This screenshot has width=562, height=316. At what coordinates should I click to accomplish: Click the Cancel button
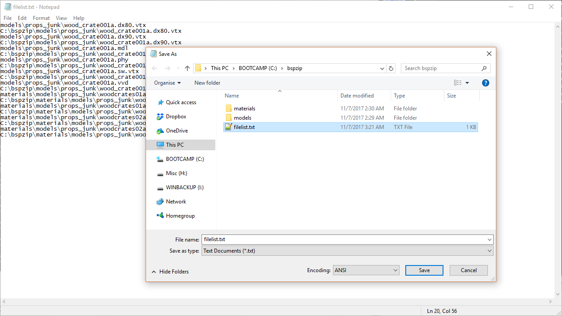[x=468, y=270]
